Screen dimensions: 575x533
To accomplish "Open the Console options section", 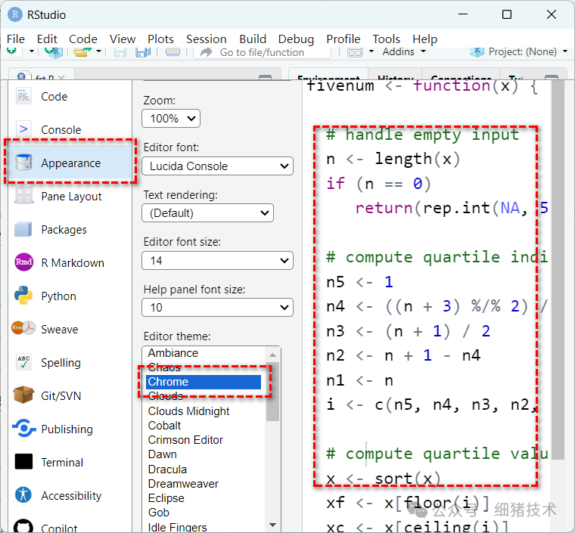I will click(x=70, y=130).
